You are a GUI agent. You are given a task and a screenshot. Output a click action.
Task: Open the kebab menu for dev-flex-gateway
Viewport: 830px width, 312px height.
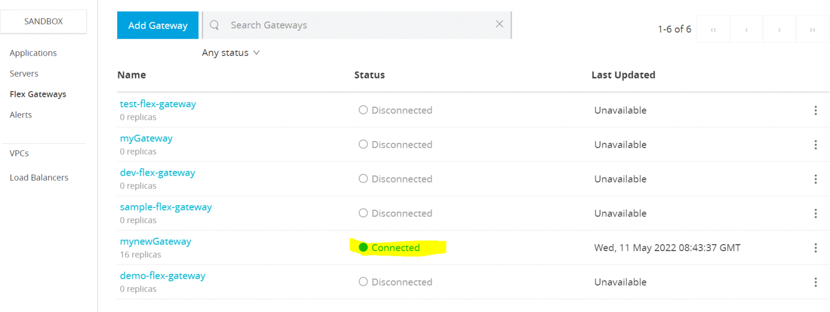pyautogui.click(x=816, y=178)
